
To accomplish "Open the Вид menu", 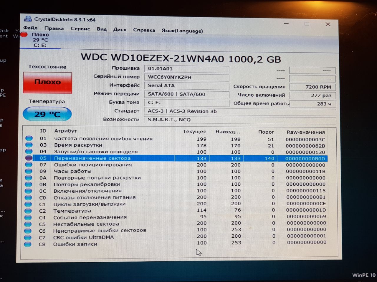I will (102, 29).
